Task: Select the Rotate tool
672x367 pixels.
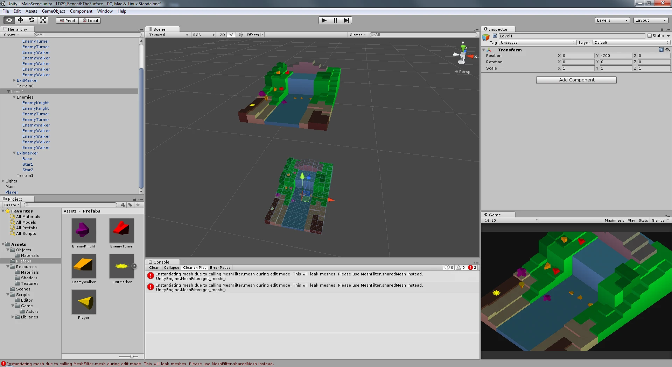Action: click(x=32, y=20)
